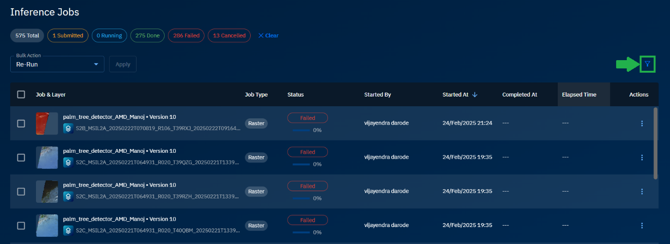Open the filter icon for jobs
Screen dimensions: 670x244
click(x=647, y=64)
